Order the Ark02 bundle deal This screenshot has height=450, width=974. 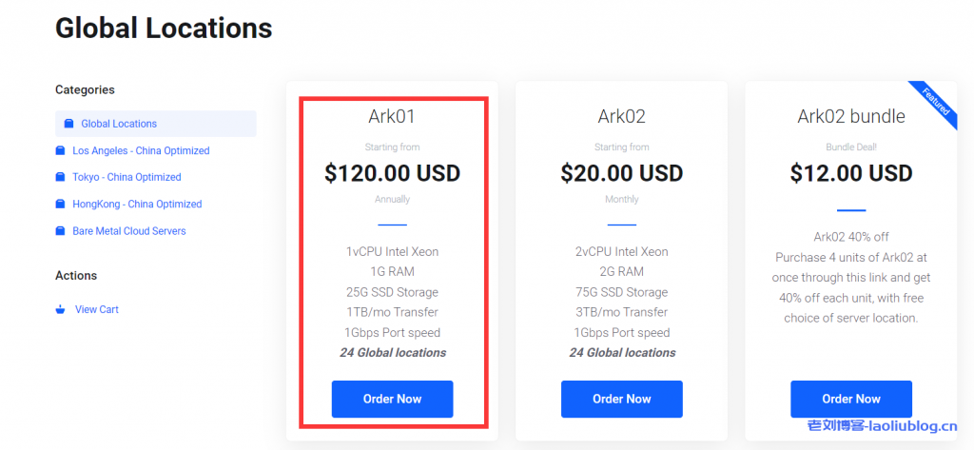click(x=850, y=399)
